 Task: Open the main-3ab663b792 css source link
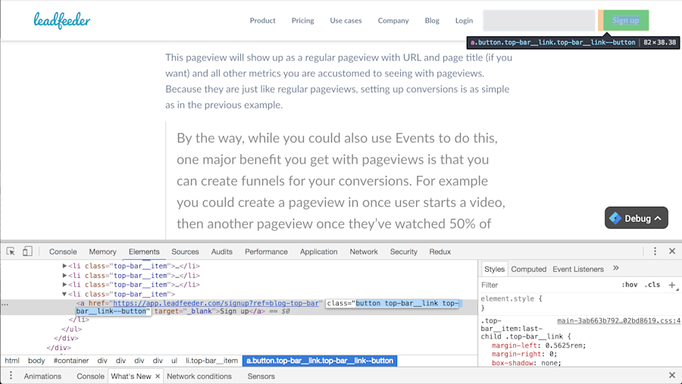[618, 321]
